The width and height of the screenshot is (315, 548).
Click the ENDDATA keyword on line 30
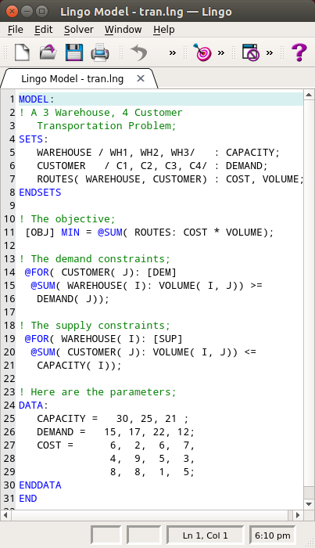click(x=40, y=485)
